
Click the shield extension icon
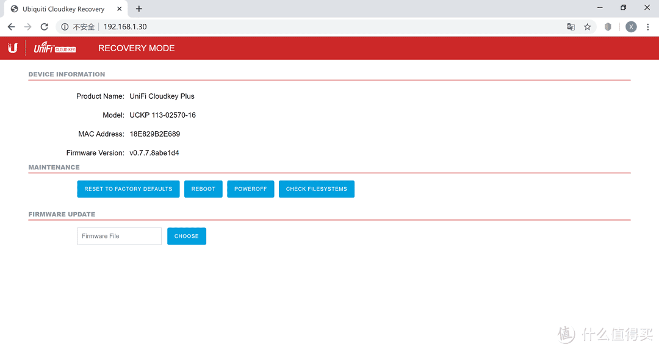click(608, 27)
